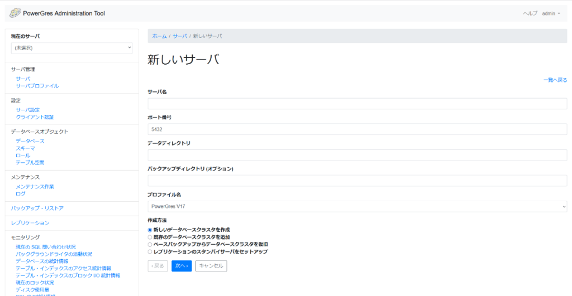This screenshot has height=296, width=572.
Task: Open サーバプロファイル in the sidebar
Action: [x=37, y=86]
